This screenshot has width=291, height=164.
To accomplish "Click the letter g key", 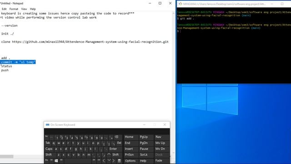I will pos(76,149).
